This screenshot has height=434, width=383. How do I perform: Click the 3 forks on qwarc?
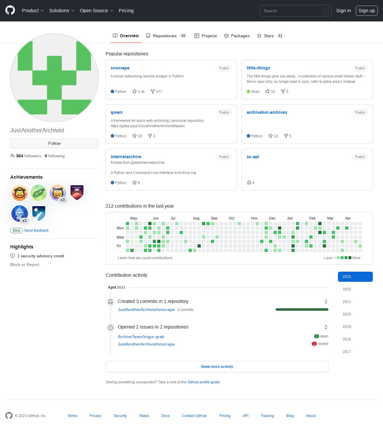(x=152, y=136)
